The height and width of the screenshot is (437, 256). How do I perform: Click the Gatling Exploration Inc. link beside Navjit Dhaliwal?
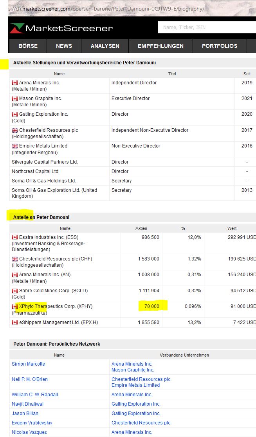136,404
